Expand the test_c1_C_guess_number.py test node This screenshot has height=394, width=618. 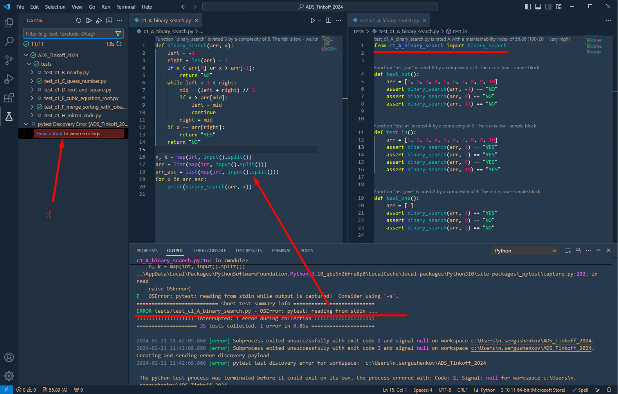pos(32,81)
